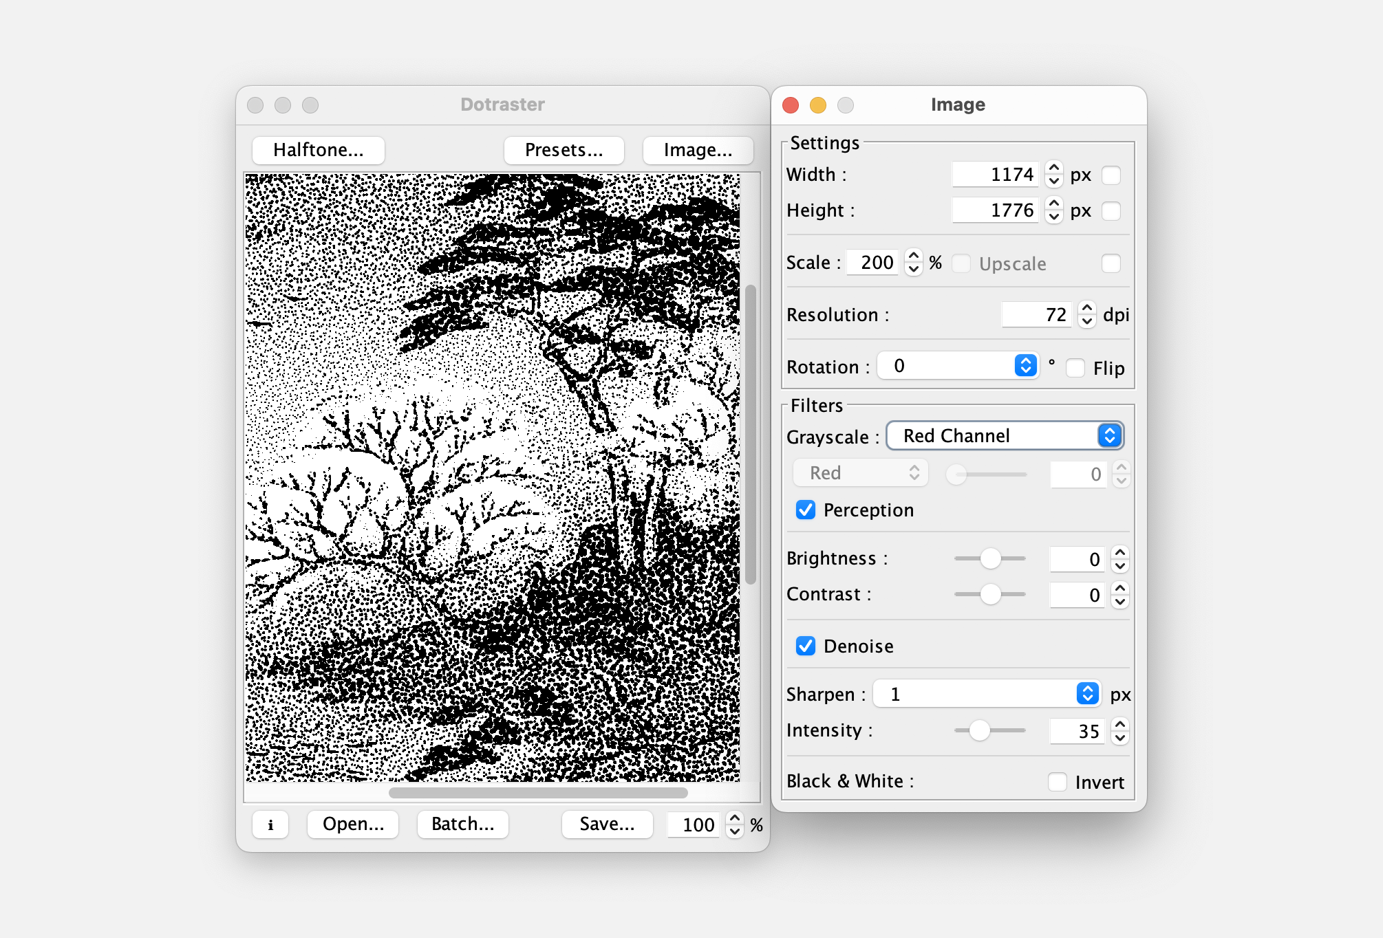
Task: Open the Grayscale Red Channel dropdown
Action: click(1005, 435)
